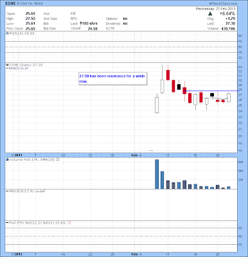Click the Ask Size label
The image size is (248, 257).
pyautogui.click(x=51, y=19)
